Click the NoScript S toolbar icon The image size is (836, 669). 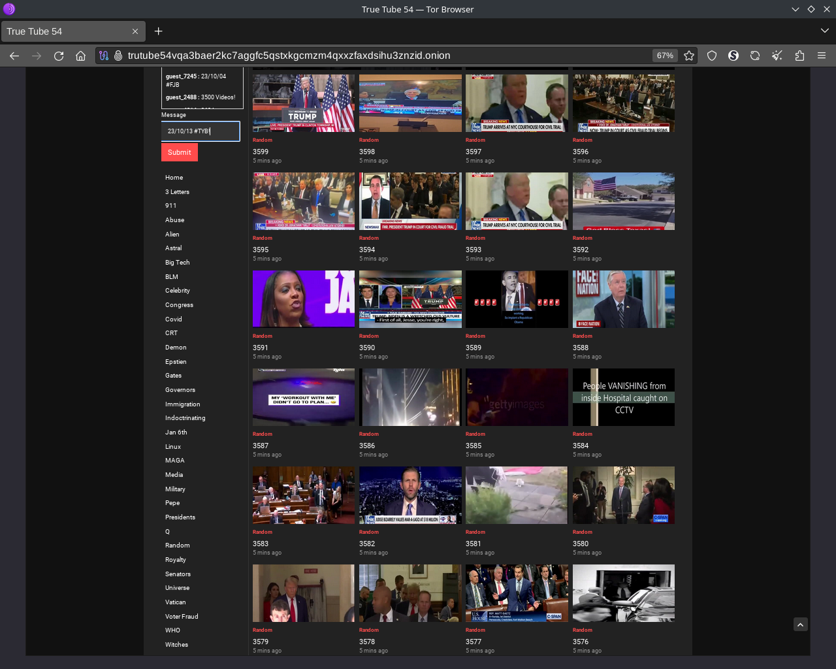(x=733, y=56)
